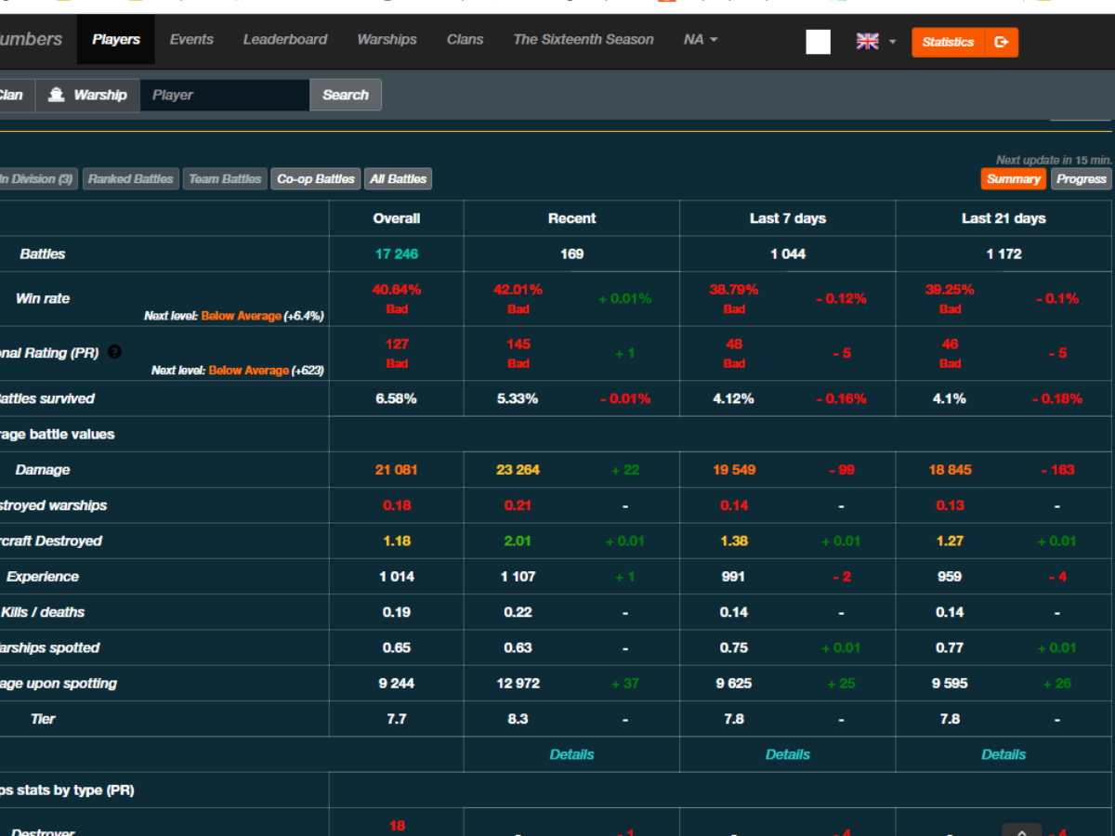Click the Statistics orange button

click(948, 42)
